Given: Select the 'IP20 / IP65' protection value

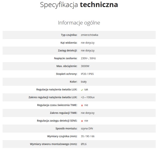Looking at the screenshot, I should click(87, 74).
